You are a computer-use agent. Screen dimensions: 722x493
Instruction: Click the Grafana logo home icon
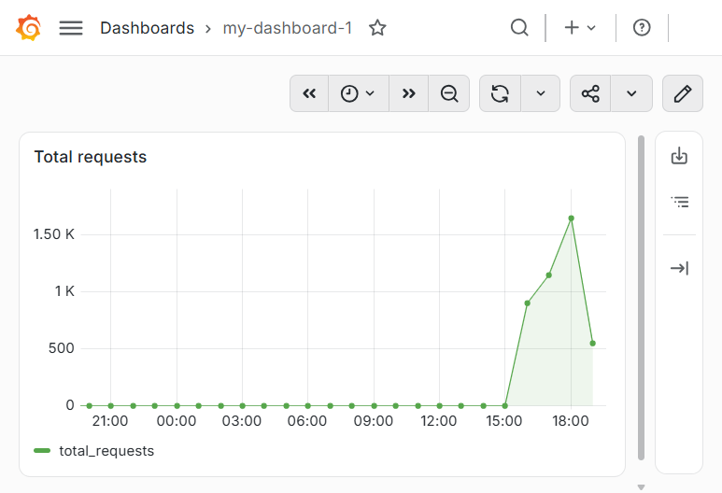[29, 28]
